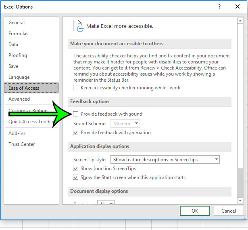Cancel the Excel Options dialog
248x230 pixels.
[229, 211]
